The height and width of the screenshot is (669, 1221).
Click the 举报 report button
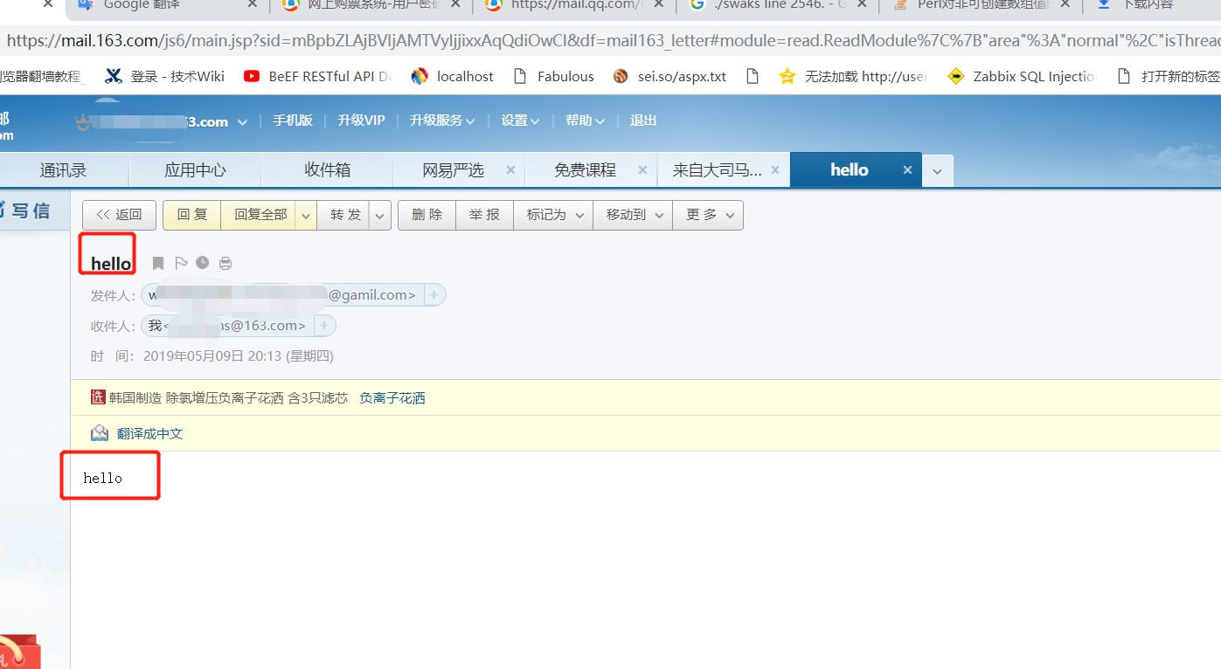[x=484, y=215]
